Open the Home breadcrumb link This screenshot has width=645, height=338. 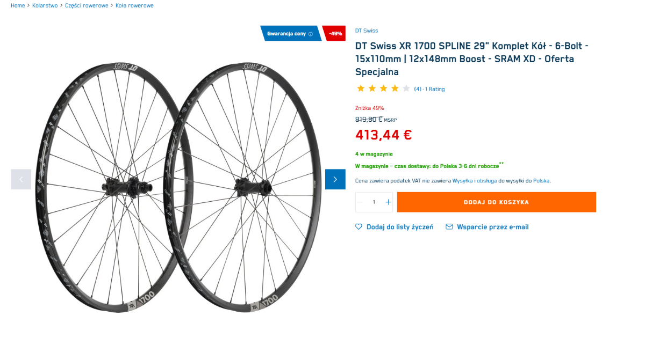(x=18, y=5)
